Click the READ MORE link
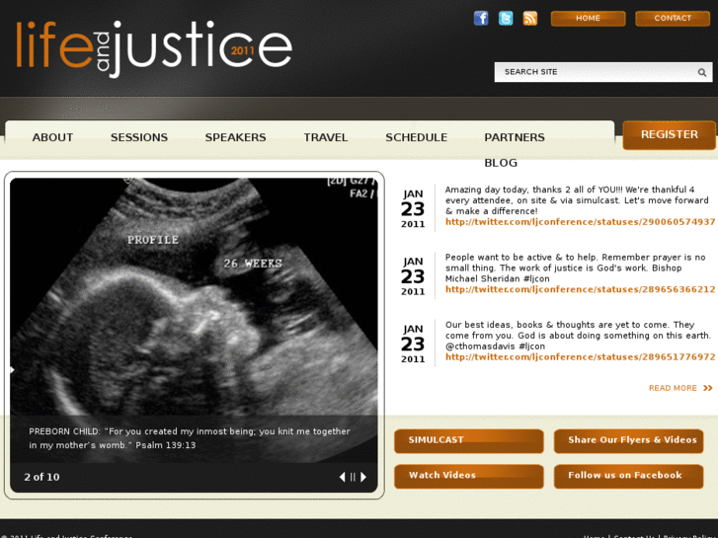The width and height of the screenshot is (718, 538). click(x=673, y=388)
